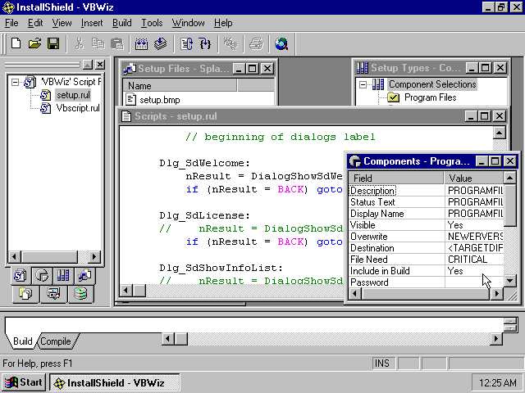Open the Tools menu
The height and width of the screenshot is (393, 525).
click(x=152, y=23)
